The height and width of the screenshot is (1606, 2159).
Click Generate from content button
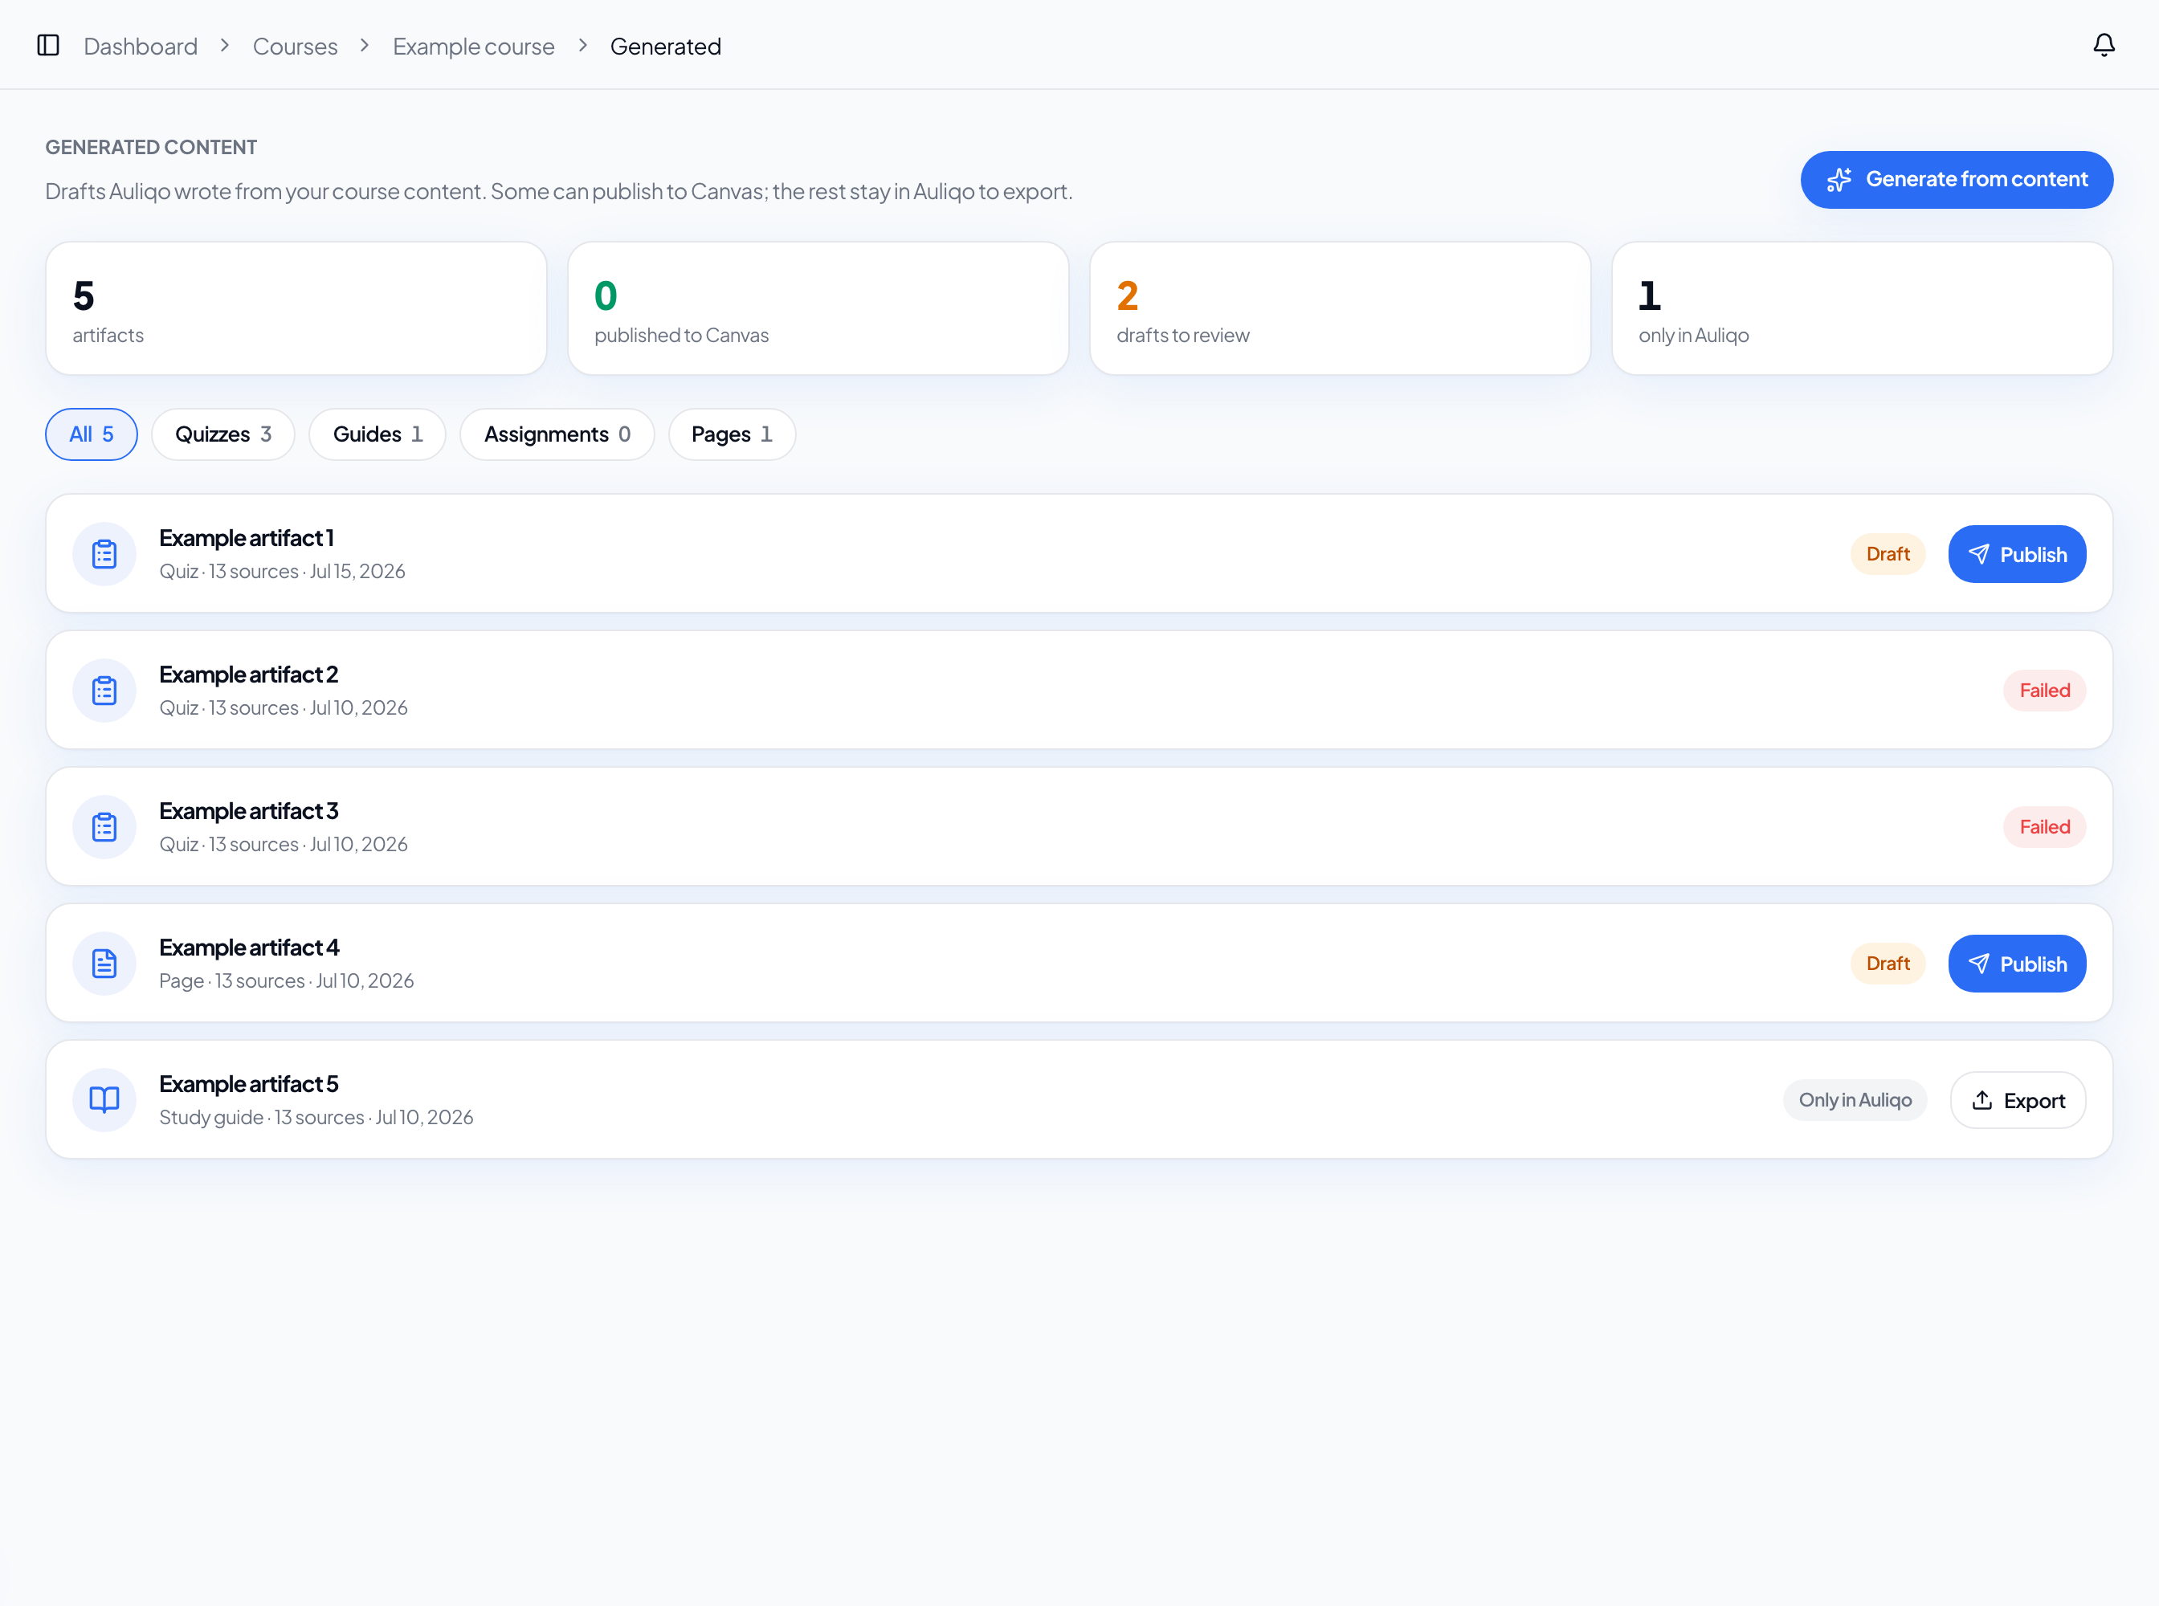[1957, 180]
